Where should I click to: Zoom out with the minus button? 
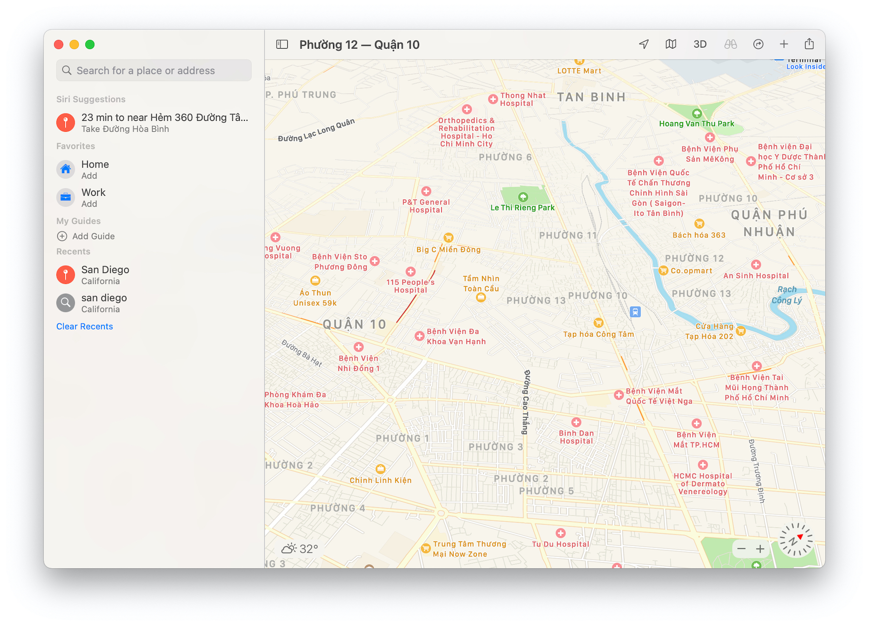tap(741, 549)
